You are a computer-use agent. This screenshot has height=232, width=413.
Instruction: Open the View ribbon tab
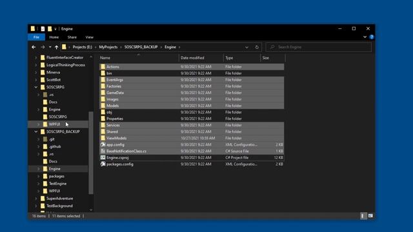tap(89, 37)
